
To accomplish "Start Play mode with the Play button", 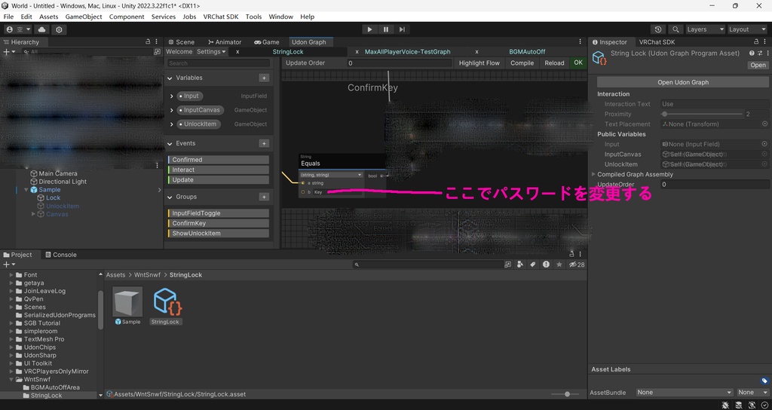I will pos(369,29).
